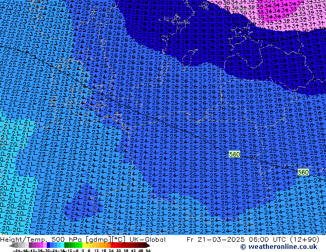Screen dimensions: 326x252
Task: Click the dark arrow at the legend's right end
Action: coord(148,245)
